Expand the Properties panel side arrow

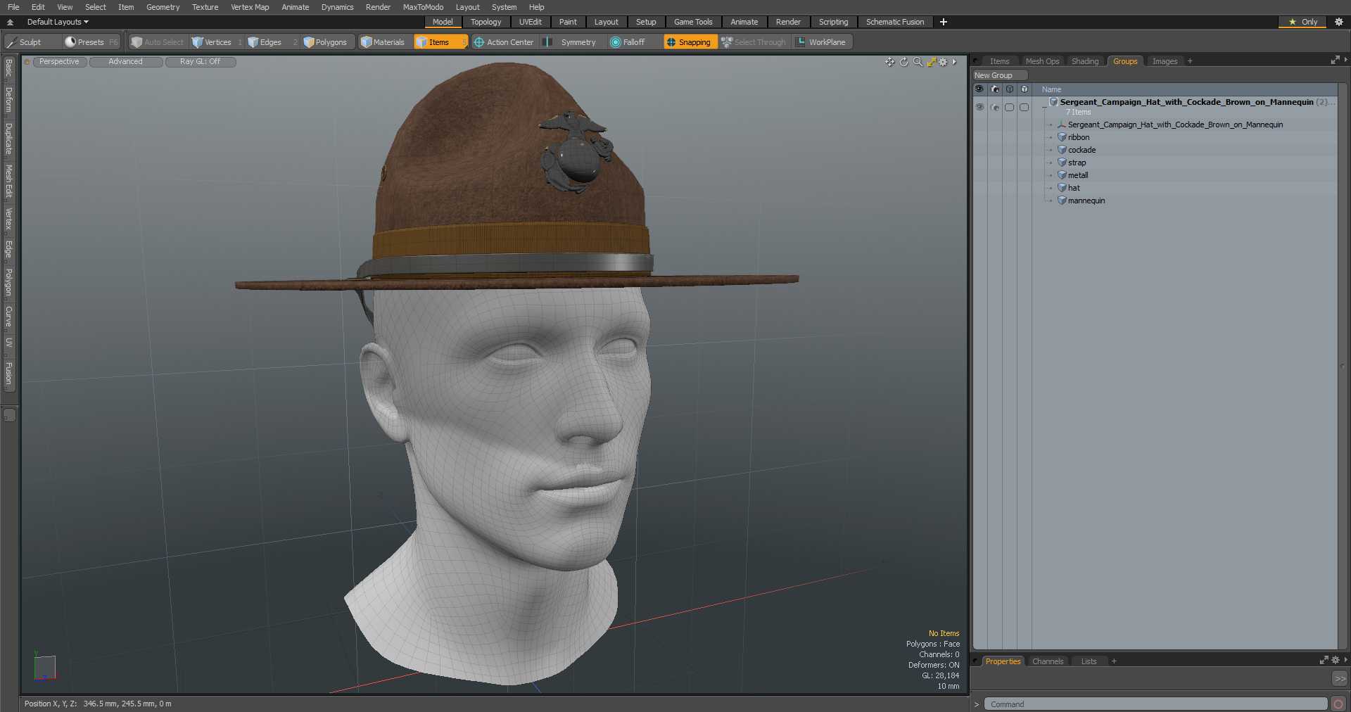point(1345,660)
